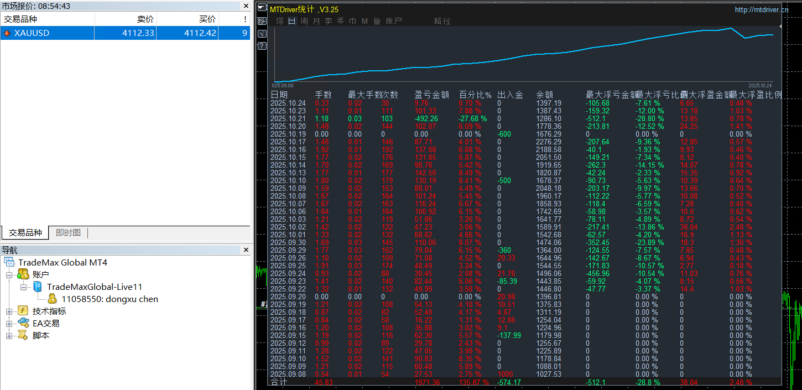Click the date cell 2025.10.21

[x=288, y=118]
